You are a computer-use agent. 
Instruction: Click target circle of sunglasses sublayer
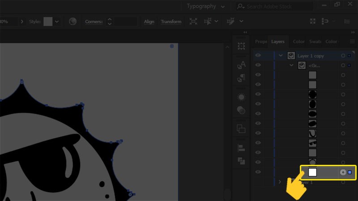point(343,143)
